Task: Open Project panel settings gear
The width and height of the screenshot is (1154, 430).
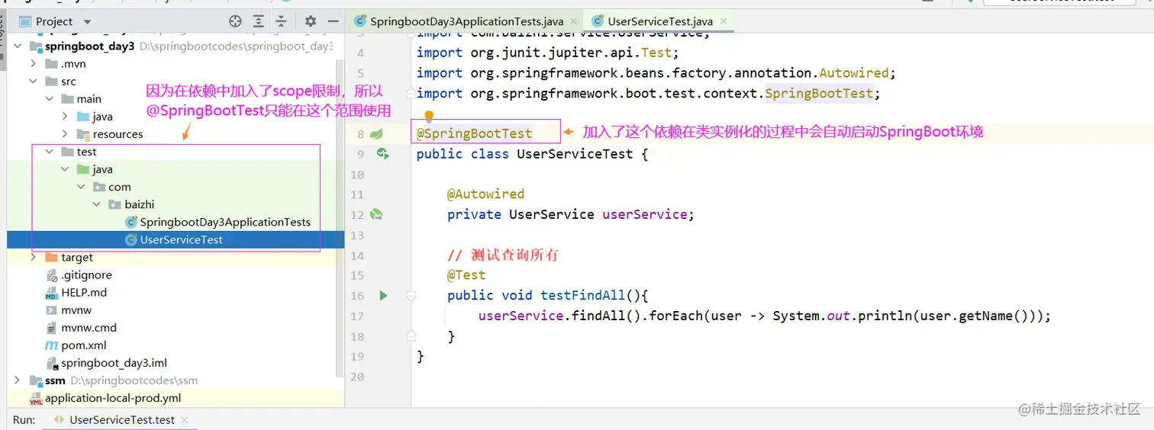Action: 310,21
